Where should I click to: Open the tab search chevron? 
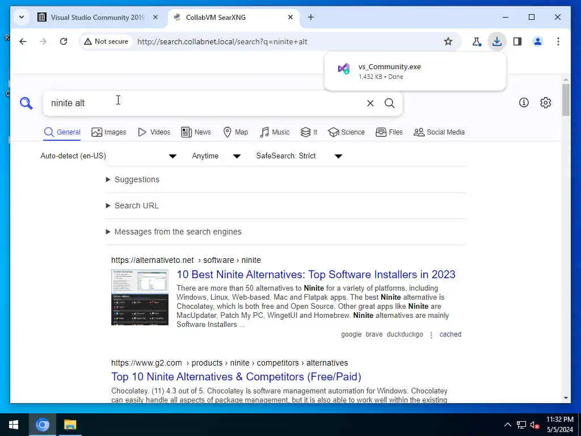22,17
